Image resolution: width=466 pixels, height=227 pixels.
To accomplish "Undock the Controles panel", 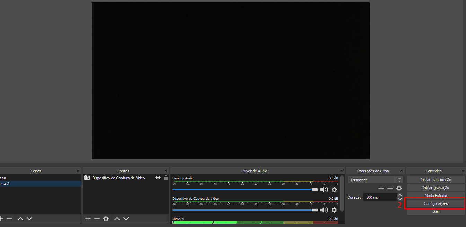I will [x=463, y=171].
